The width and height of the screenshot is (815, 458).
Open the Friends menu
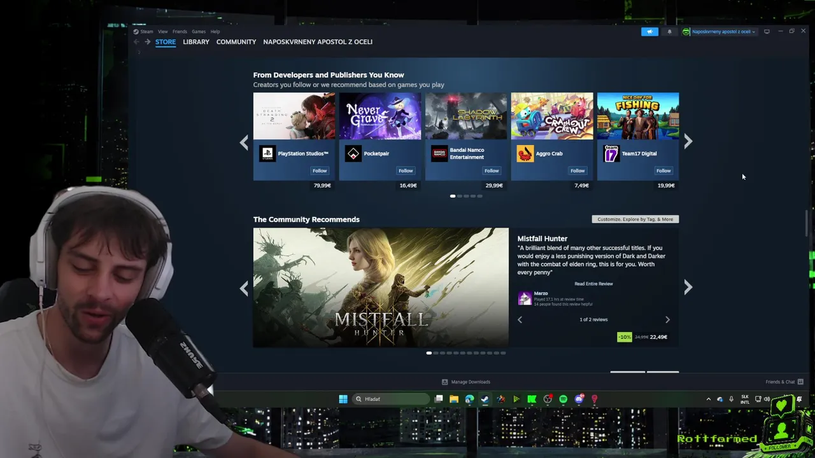tap(180, 32)
